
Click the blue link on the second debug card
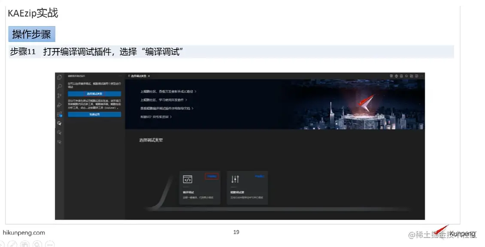coord(260,176)
